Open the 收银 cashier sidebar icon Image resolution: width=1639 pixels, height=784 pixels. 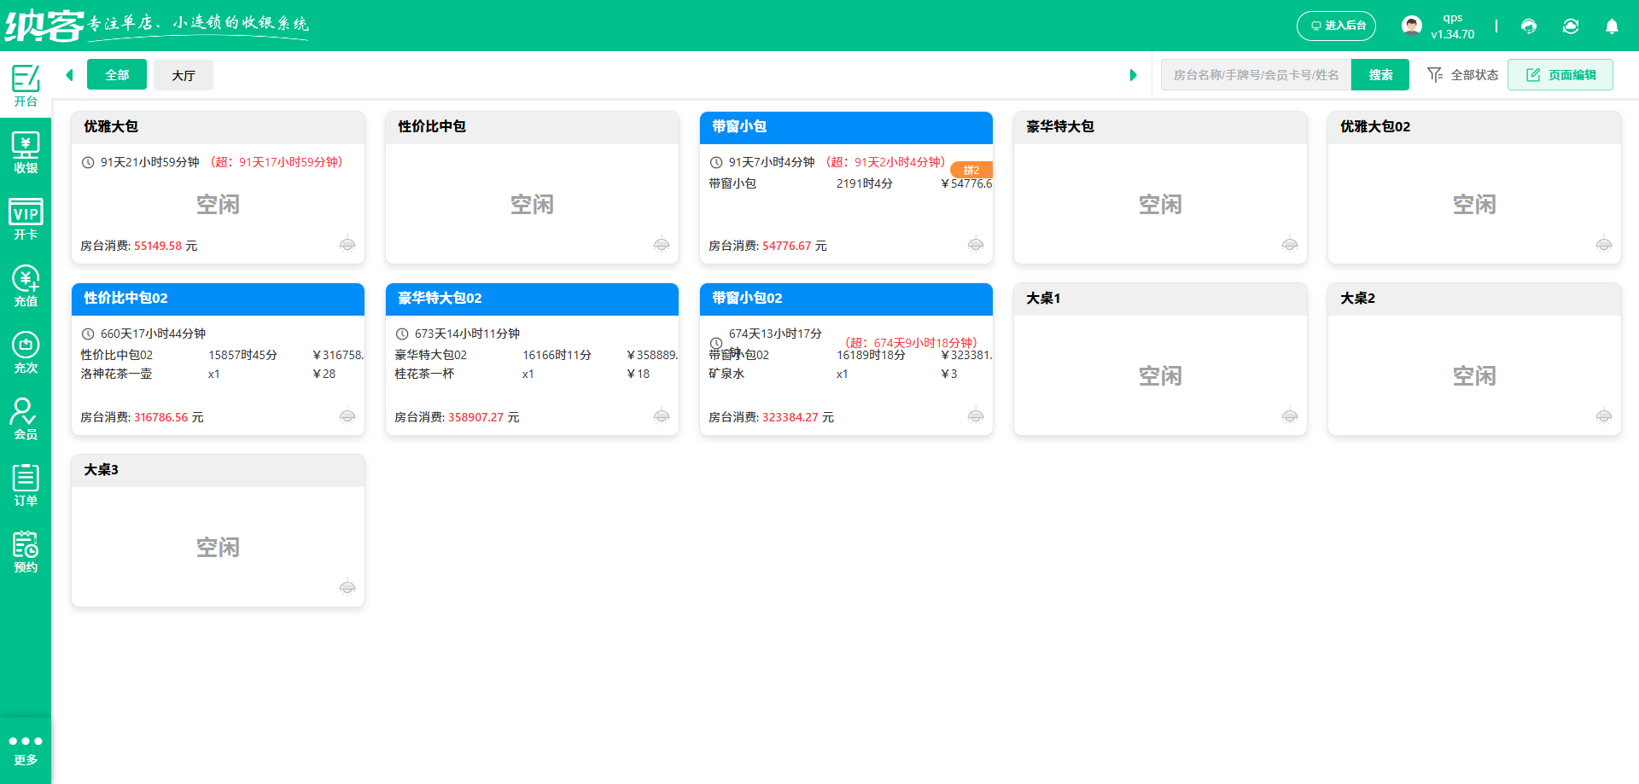(x=26, y=153)
